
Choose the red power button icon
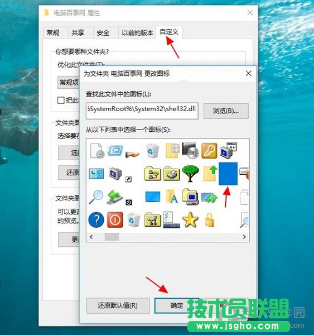[x=115, y=219]
